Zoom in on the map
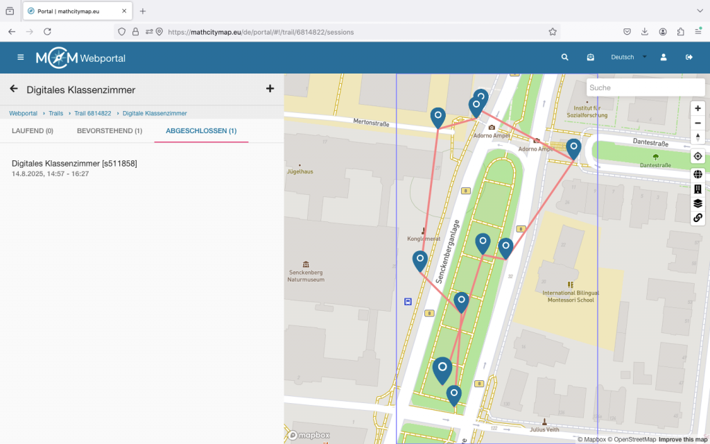The width and height of the screenshot is (710, 444). [x=698, y=108]
